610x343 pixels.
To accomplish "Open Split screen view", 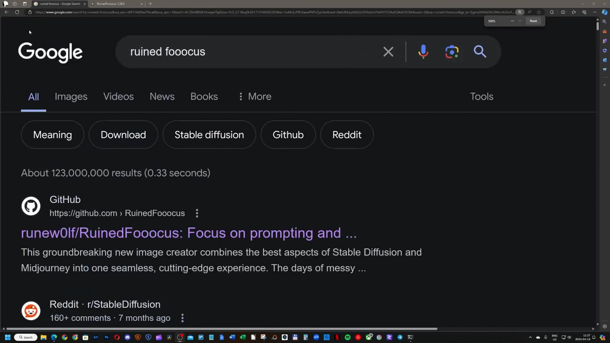I will tap(563, 12).
